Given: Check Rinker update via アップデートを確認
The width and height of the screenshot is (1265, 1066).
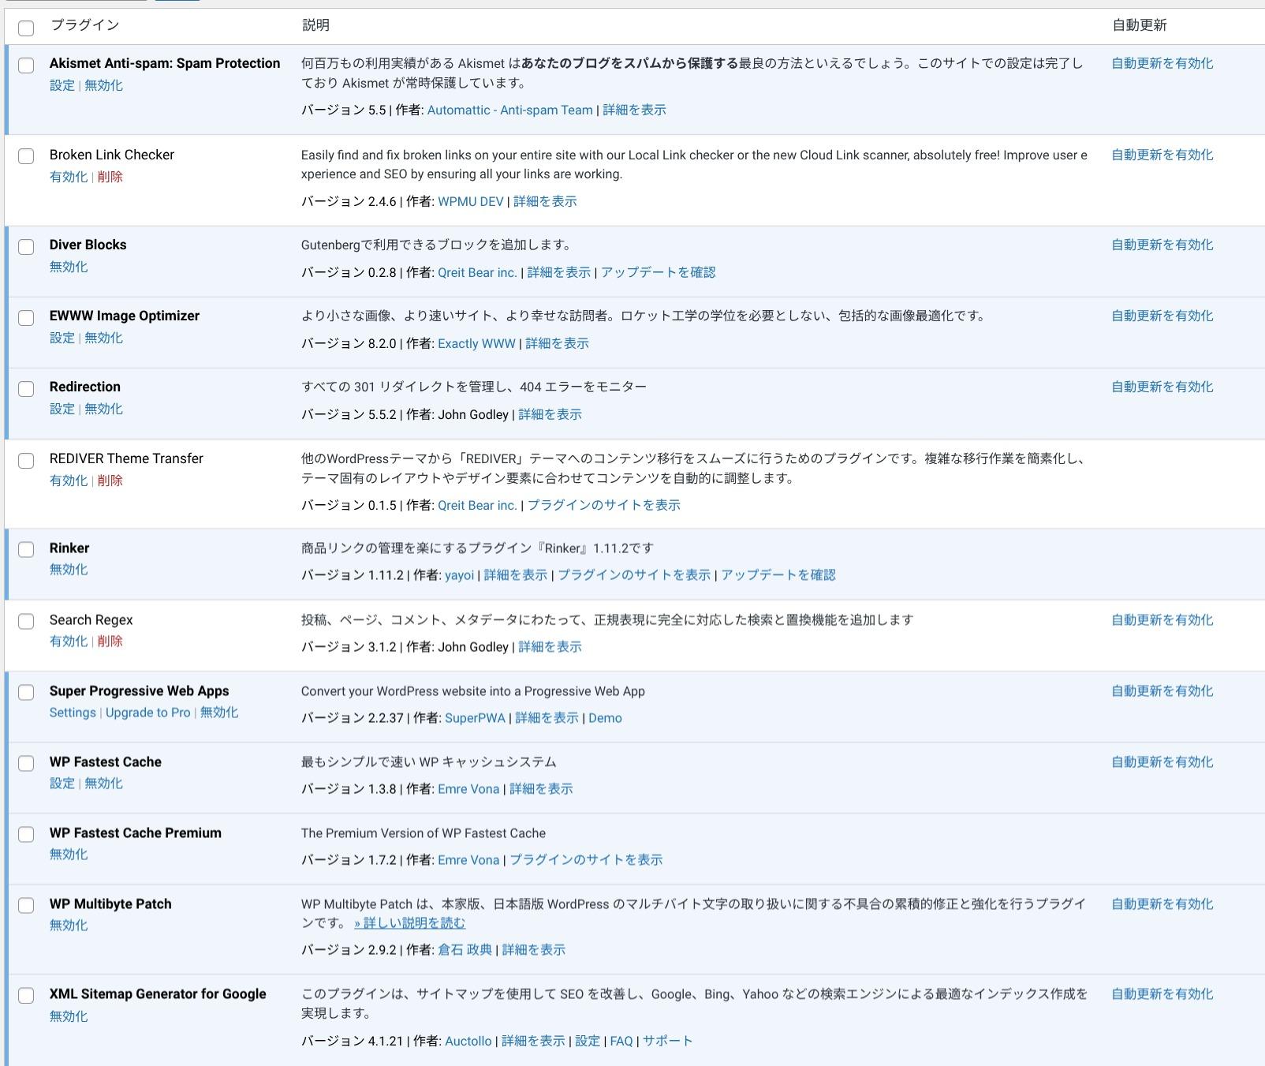Looking at the screenshot, I should [778, 575].
